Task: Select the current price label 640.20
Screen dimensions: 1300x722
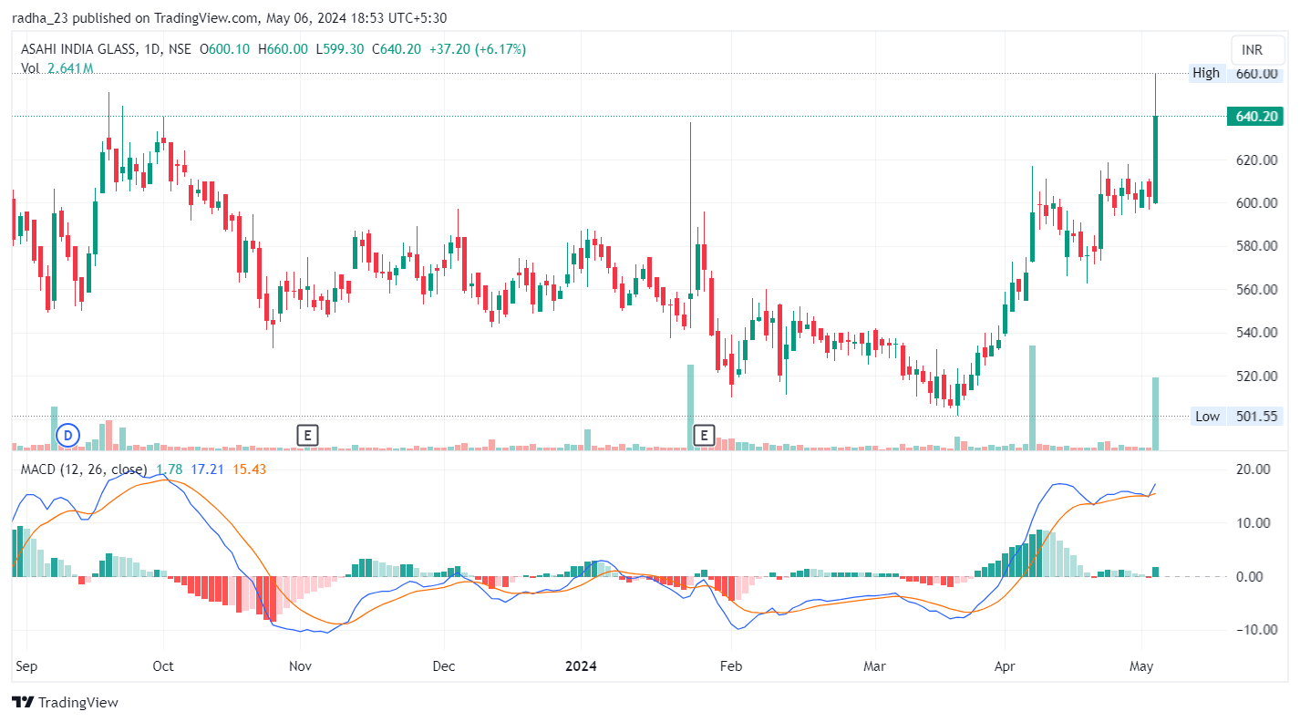Action: pos(1257,116)
